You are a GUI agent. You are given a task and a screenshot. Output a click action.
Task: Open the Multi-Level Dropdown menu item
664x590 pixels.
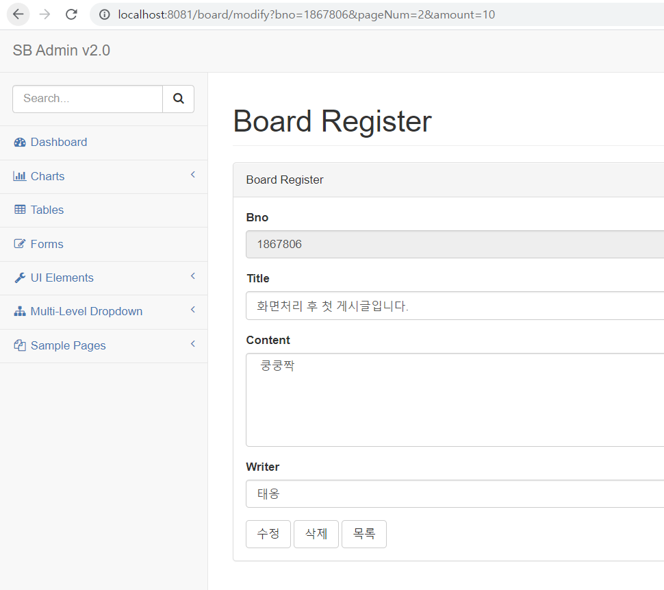tap(104, 312)
